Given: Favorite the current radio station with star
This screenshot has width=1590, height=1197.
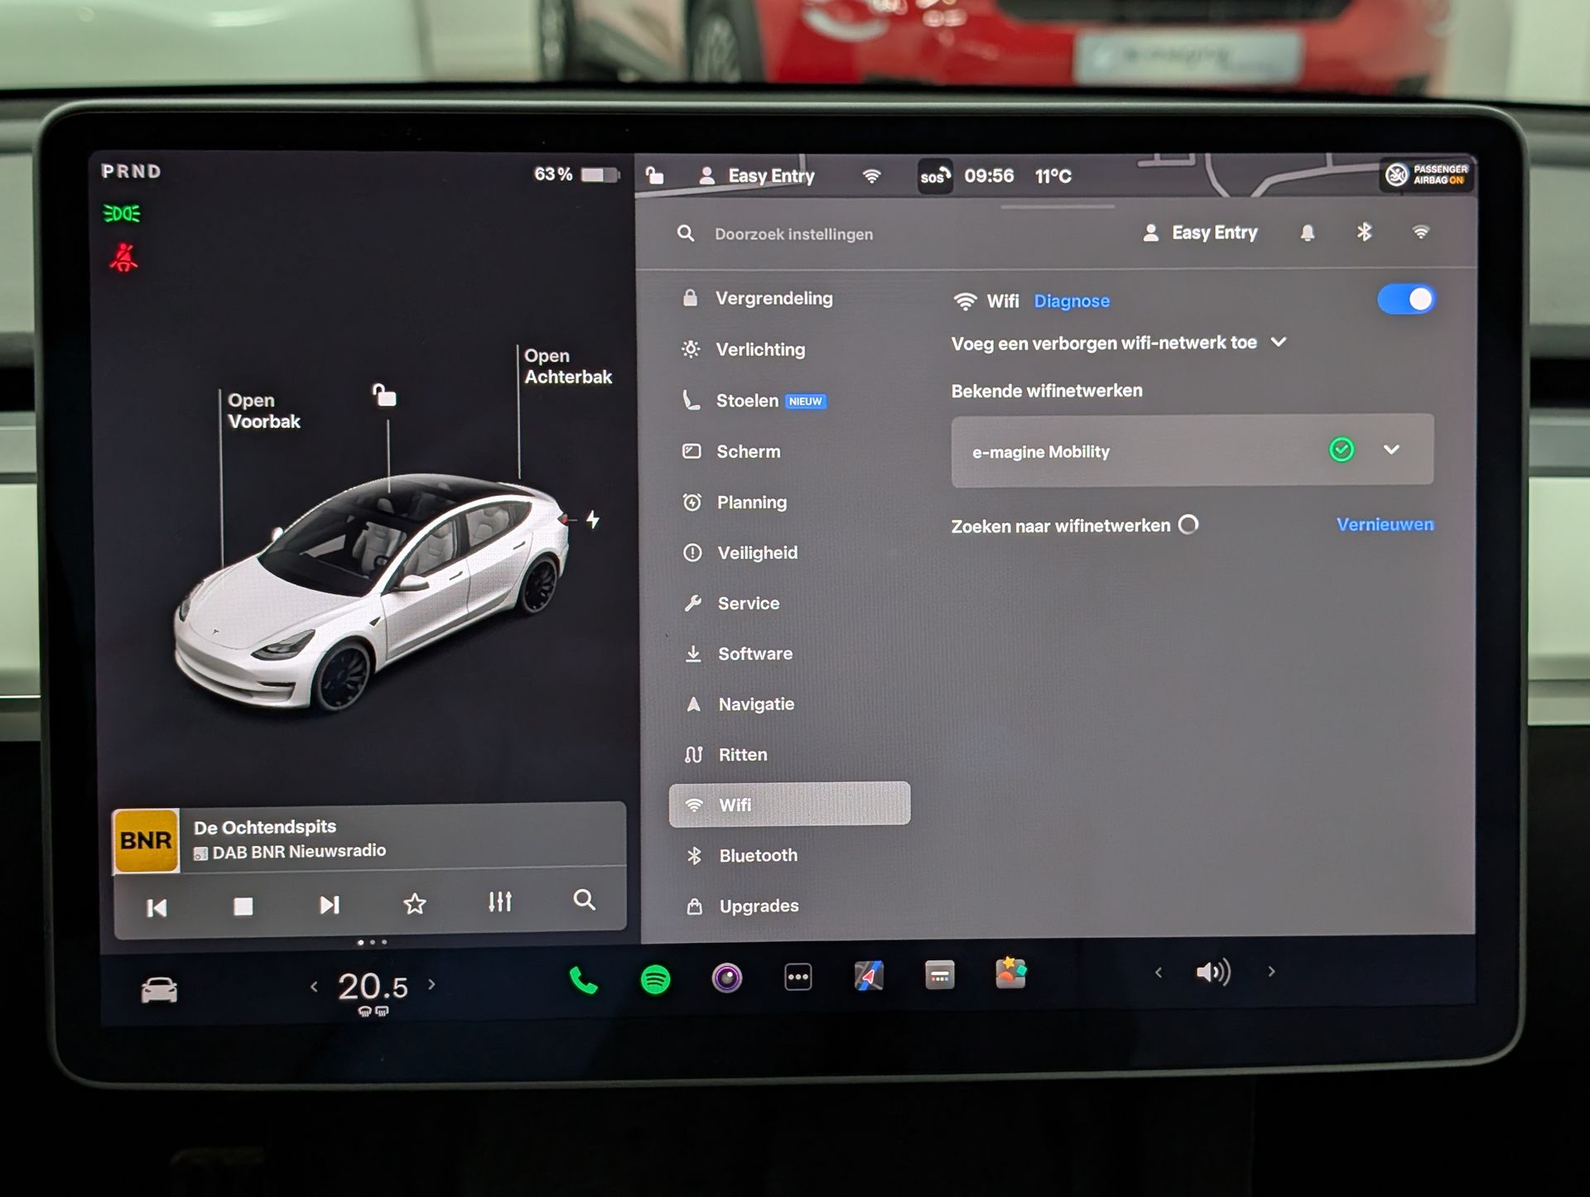Looking at the screenshot, I should click(x=414, y=904).
